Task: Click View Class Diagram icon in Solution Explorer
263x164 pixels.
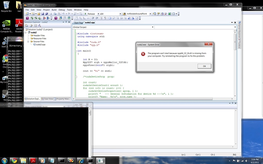Action: click(x=40, y=25)
